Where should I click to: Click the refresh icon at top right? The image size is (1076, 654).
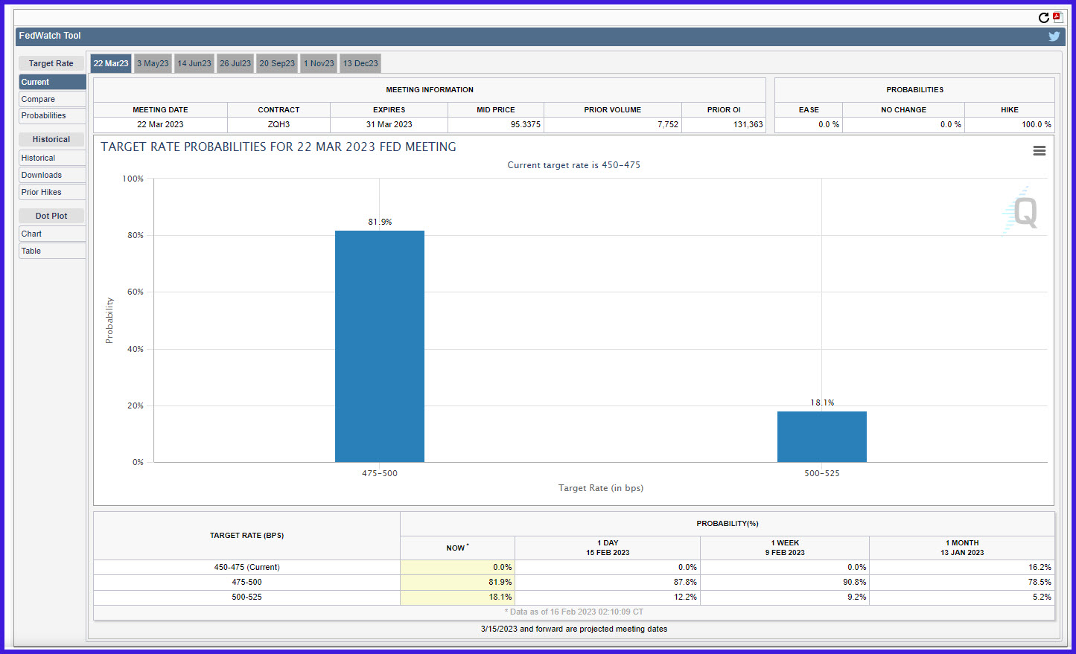pos(1044,18)
